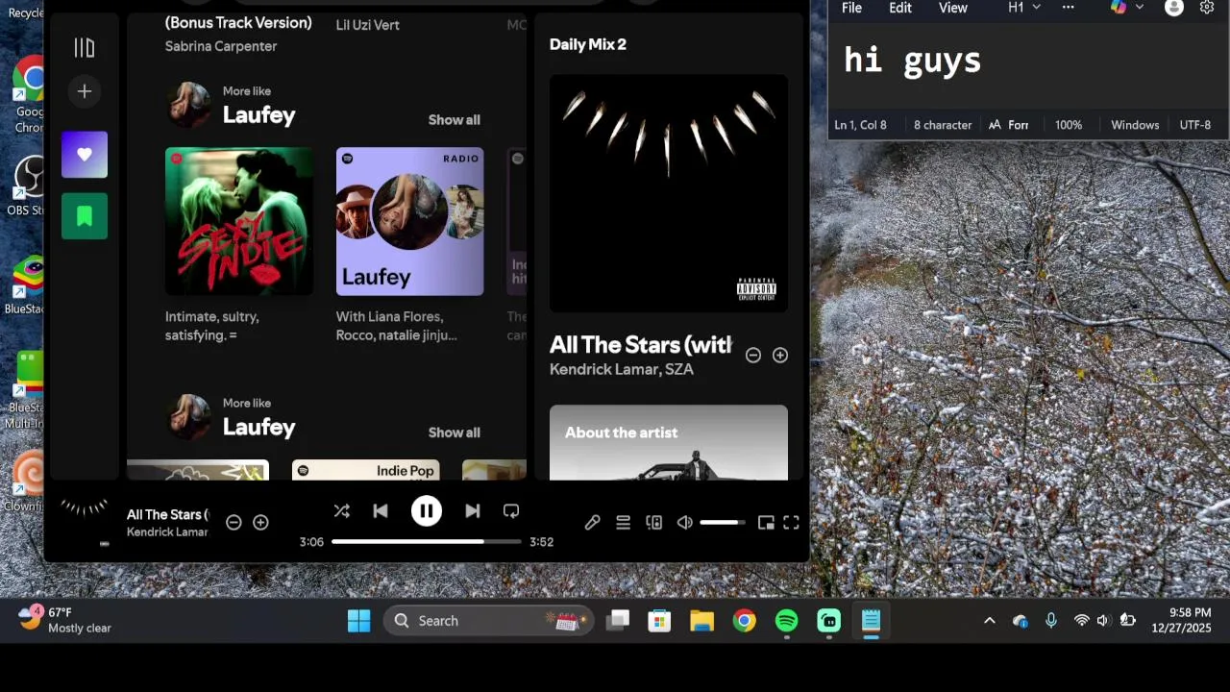Viewport: 1230px width, 692px height.
Task: Open lyrics with the microphone icon
Action: [x=592, y=523]
